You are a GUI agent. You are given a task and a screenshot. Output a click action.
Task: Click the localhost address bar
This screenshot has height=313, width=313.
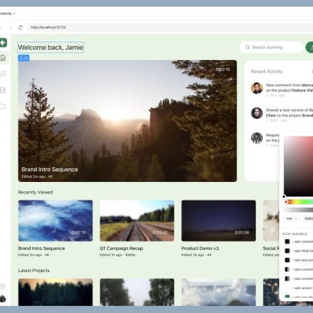click(170, 27)
